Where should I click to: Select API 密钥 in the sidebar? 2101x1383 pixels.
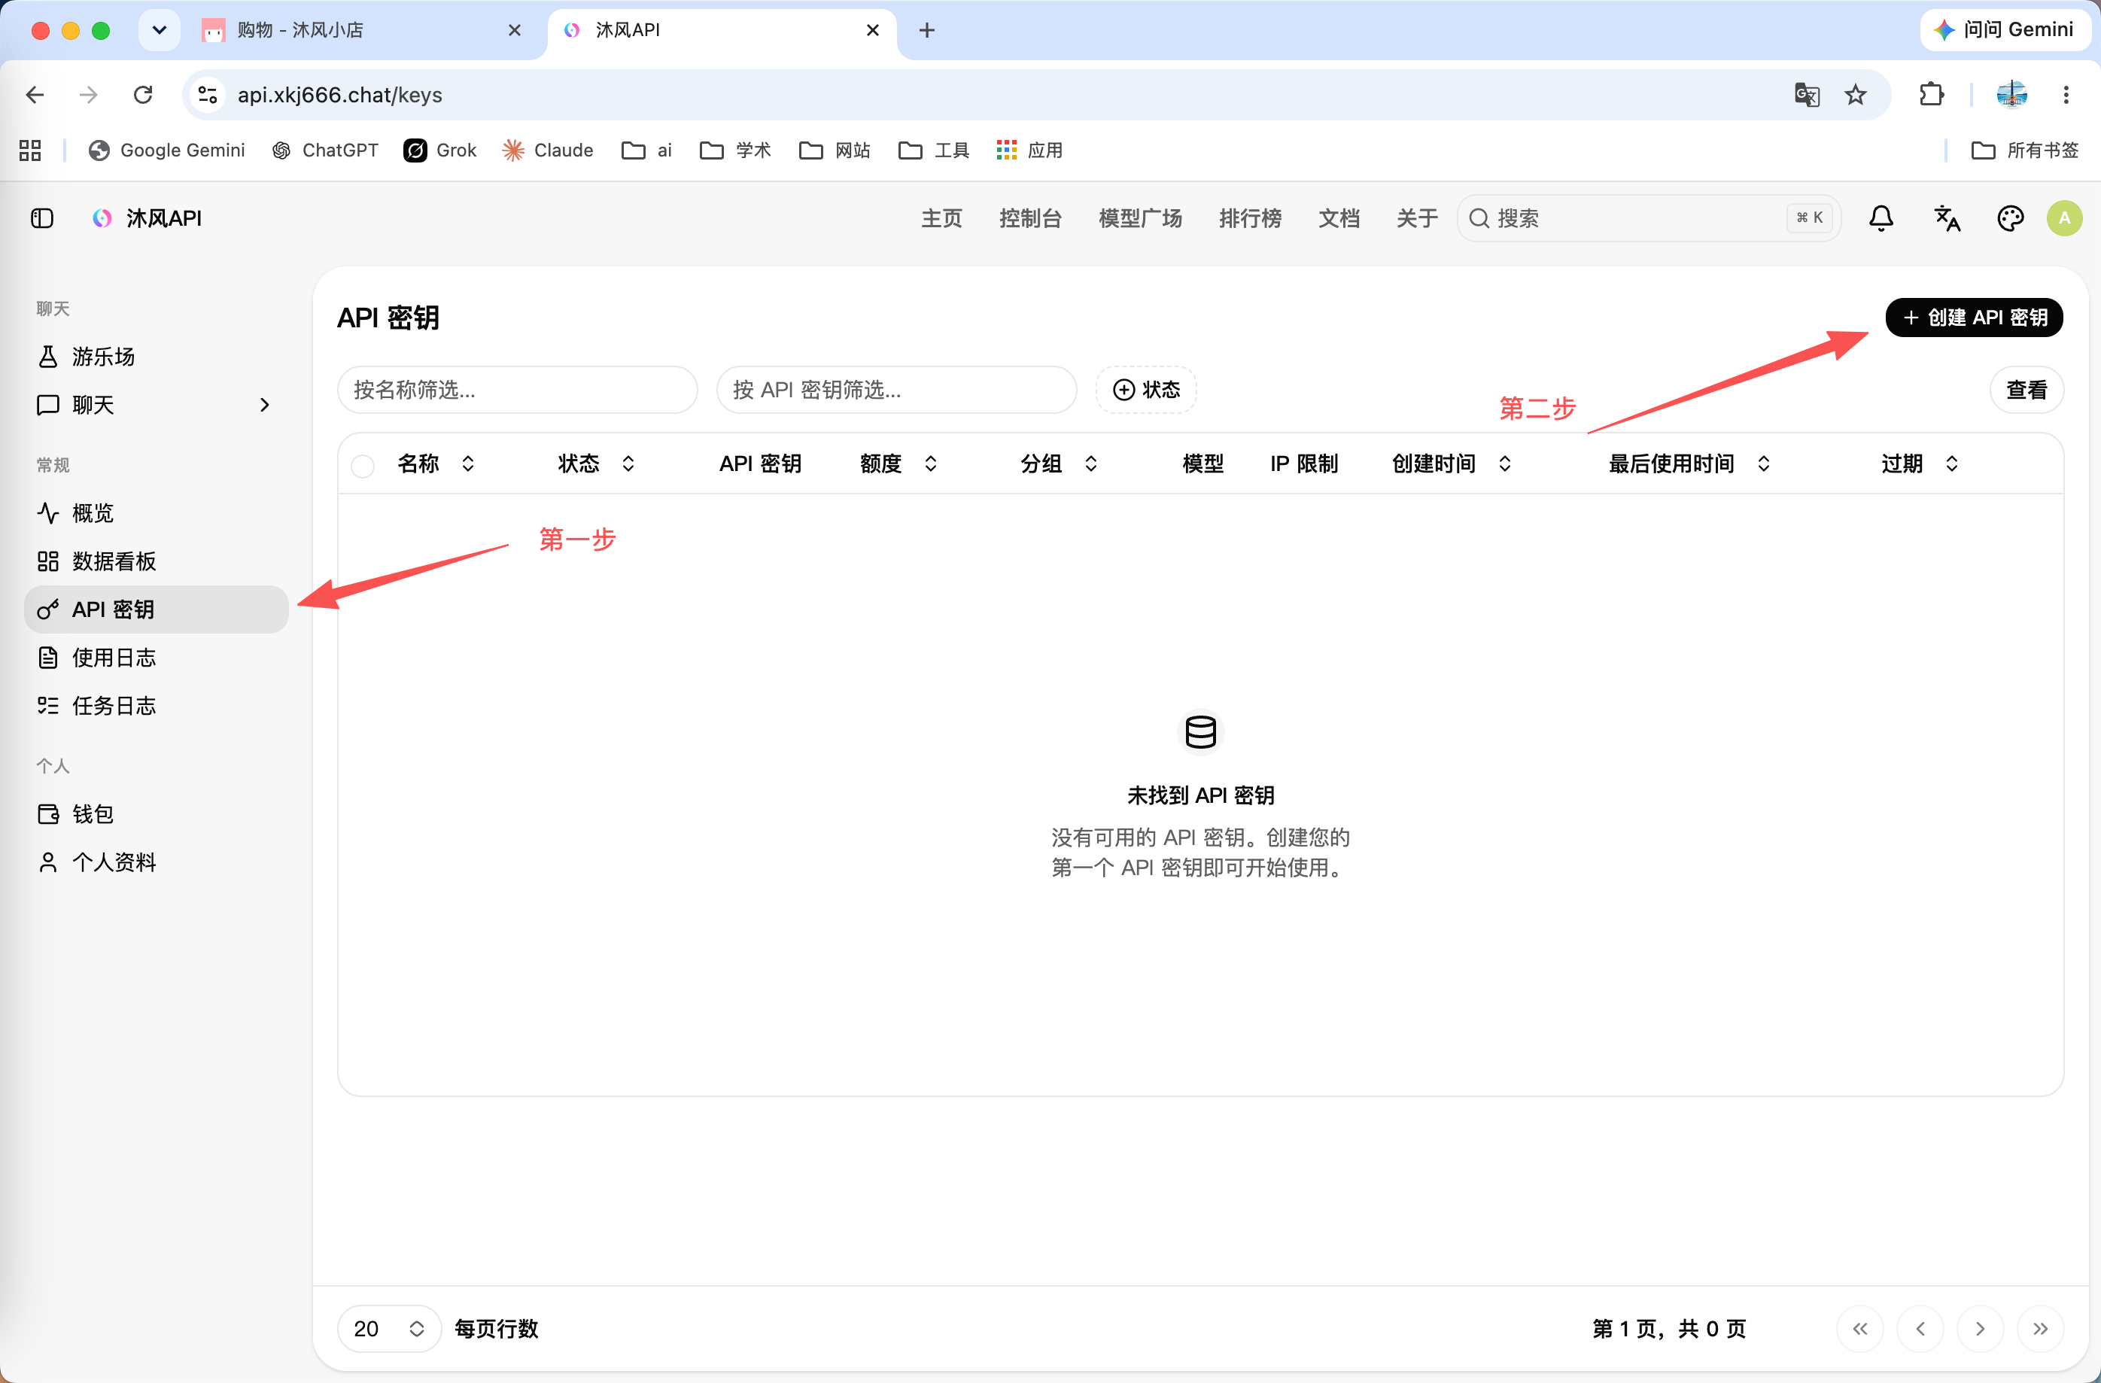pos(157,609)
